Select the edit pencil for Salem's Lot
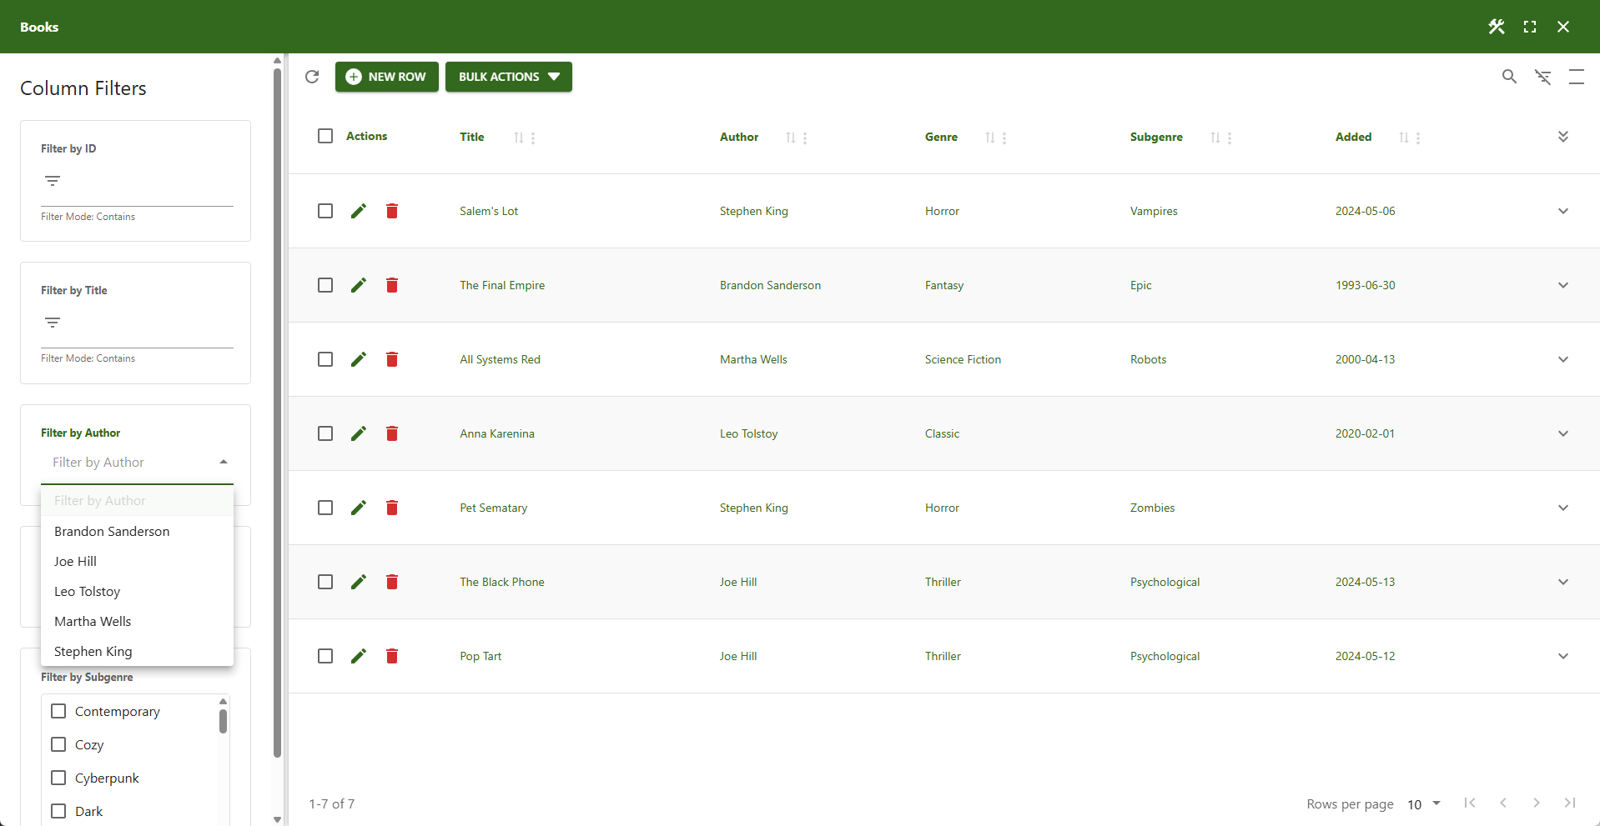Screen dimensions: 1600x826 (x=358, y=211)
